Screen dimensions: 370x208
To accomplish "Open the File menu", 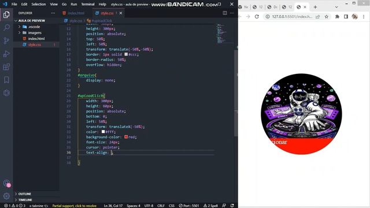I will (14, 4).
